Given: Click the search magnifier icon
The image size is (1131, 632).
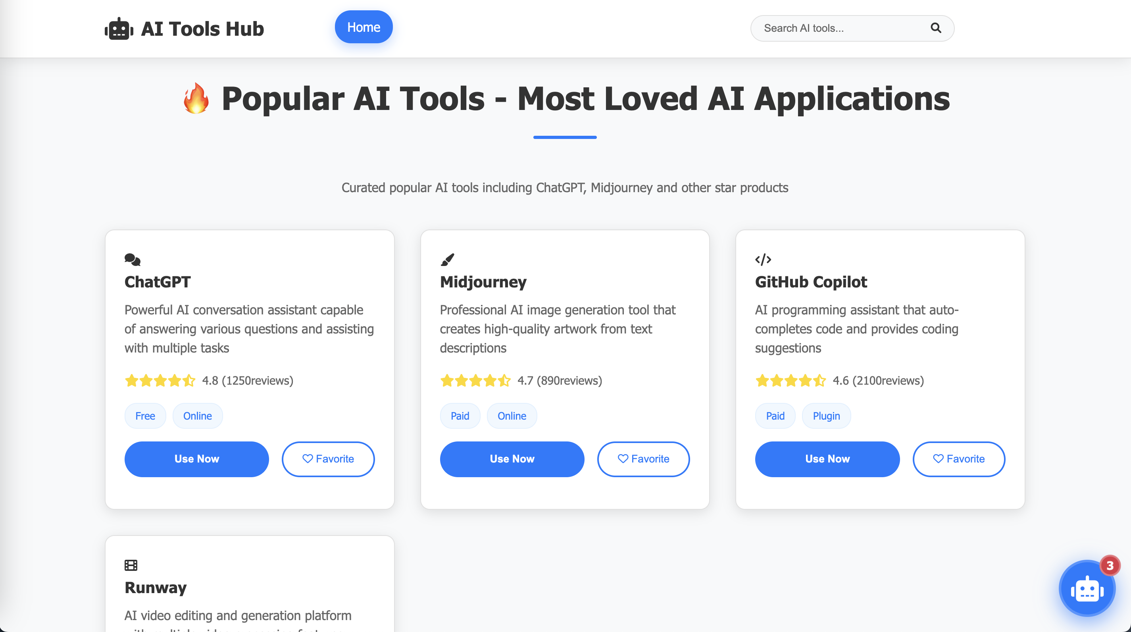Looking at the screenshot, I should click(x=936, y=28).
